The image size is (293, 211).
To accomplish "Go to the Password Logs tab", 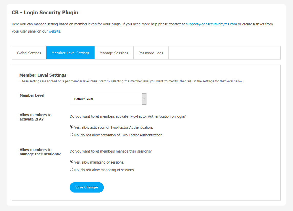I will click(151, 53).
